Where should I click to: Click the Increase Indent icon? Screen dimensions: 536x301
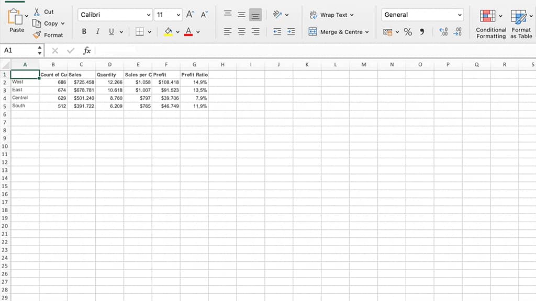coord(291,32)
